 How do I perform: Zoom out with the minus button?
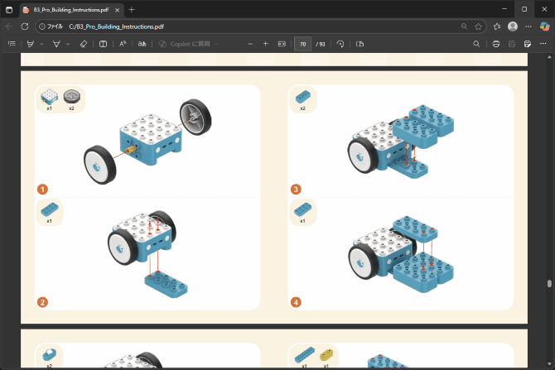pyautogui.click(x=250, y=43)
